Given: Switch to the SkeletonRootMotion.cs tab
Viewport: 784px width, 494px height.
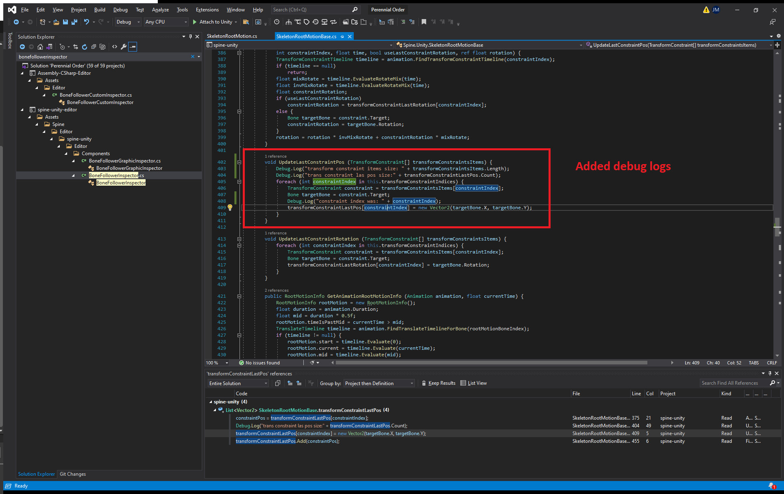Looking at the screenshot, I should pyautogui.click(x=231, y=36).
